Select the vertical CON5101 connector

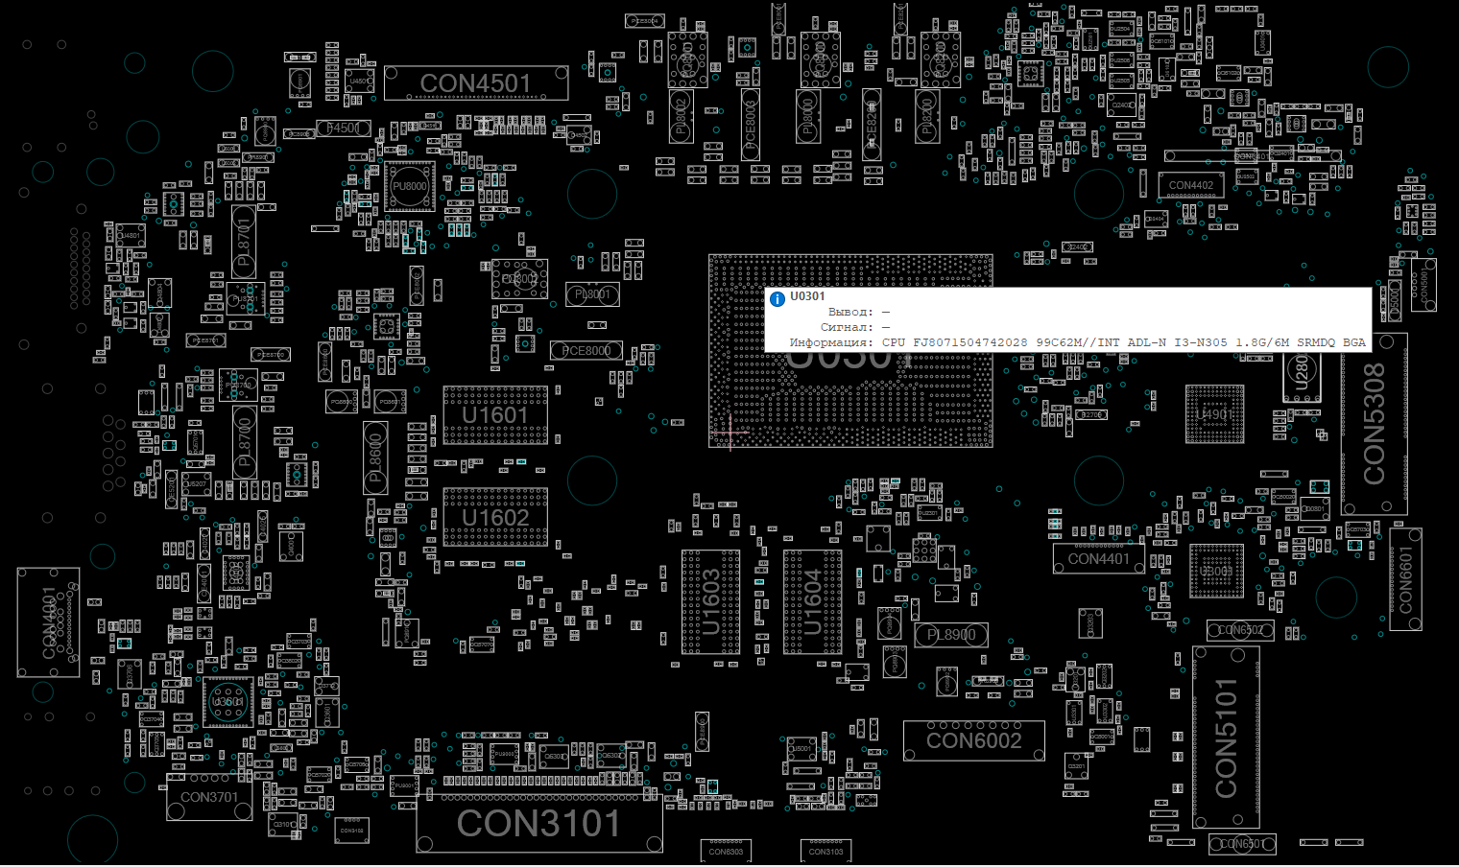point(1226,737)
